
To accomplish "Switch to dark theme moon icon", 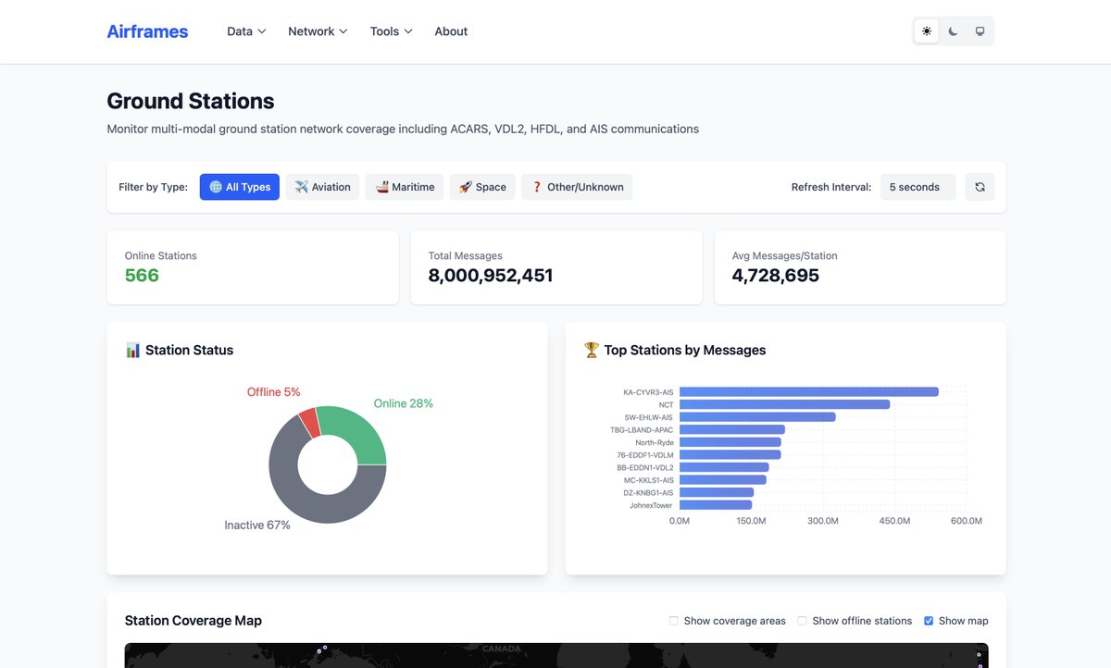I will 954,31.
